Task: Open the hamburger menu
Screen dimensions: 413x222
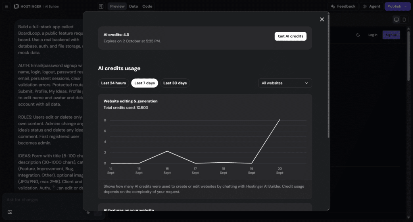Action: pos(6,6)
